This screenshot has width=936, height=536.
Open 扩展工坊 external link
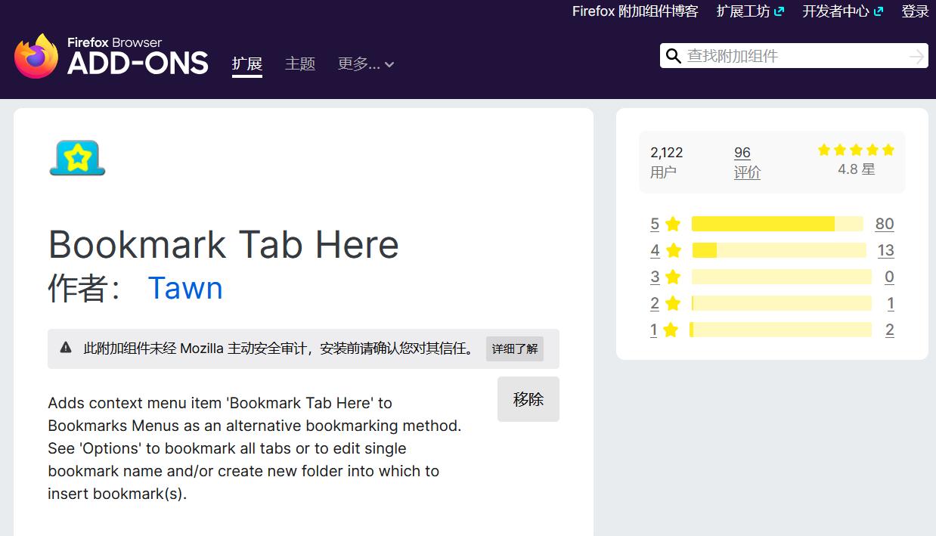tap(750, 11)
